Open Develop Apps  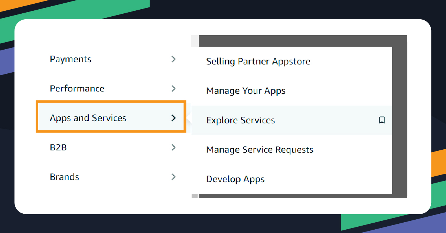coord(235,179)
